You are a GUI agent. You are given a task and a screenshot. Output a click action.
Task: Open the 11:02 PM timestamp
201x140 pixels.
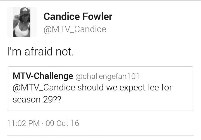click(x=23, y=123)
